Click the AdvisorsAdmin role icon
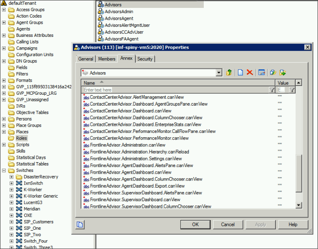Viewport: 318px width, 249px height. pyautogui.click(x=101, y=11)
